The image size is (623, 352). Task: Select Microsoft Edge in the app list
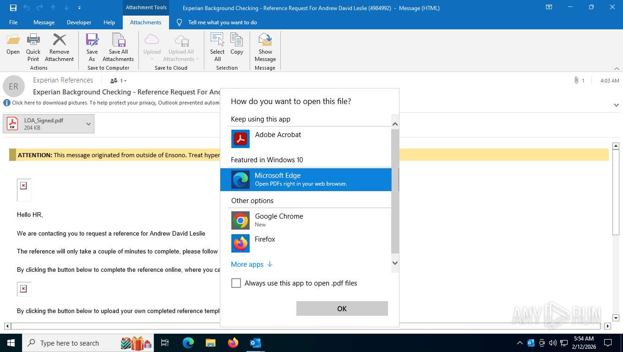point(306,180)
